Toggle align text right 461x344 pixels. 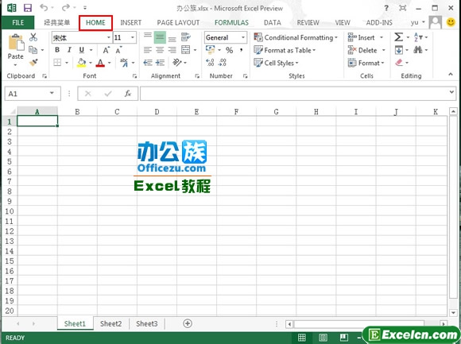pos(172,50)
